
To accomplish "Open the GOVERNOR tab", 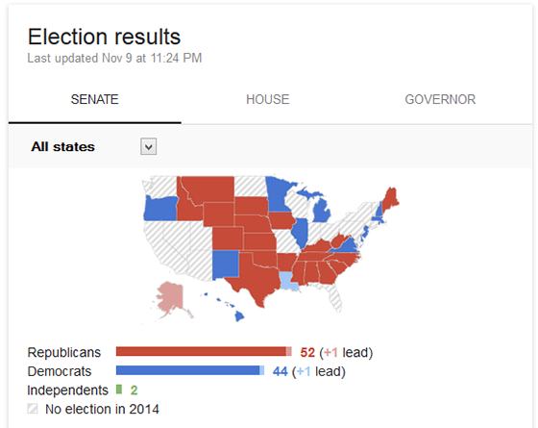I will point(440,100).
